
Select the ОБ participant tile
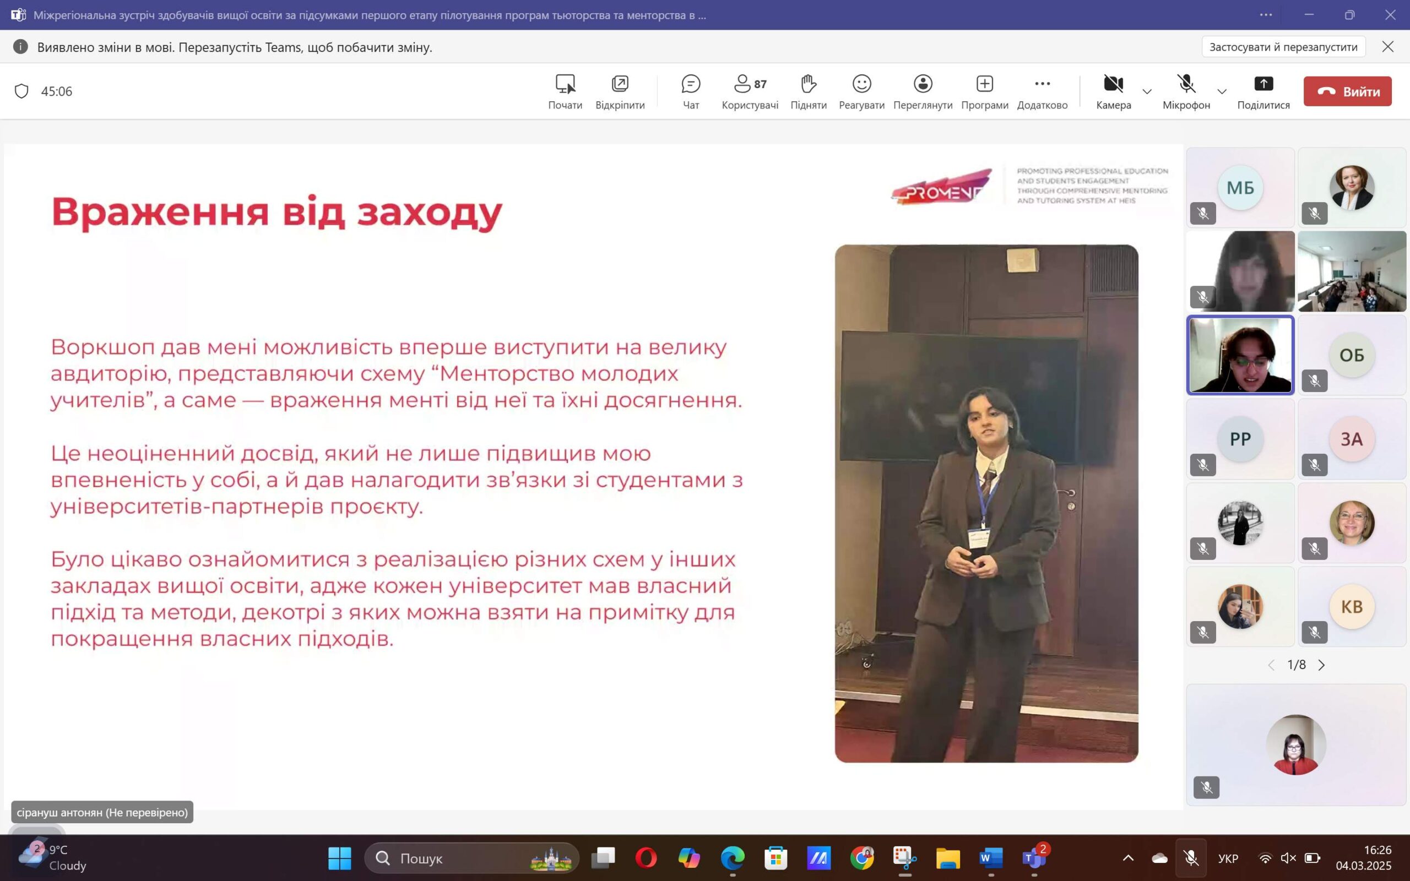1351,355
